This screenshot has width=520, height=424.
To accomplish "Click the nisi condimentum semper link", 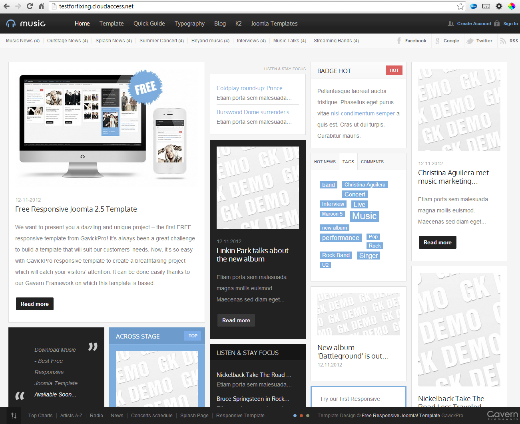I will [x=363, y=113].
